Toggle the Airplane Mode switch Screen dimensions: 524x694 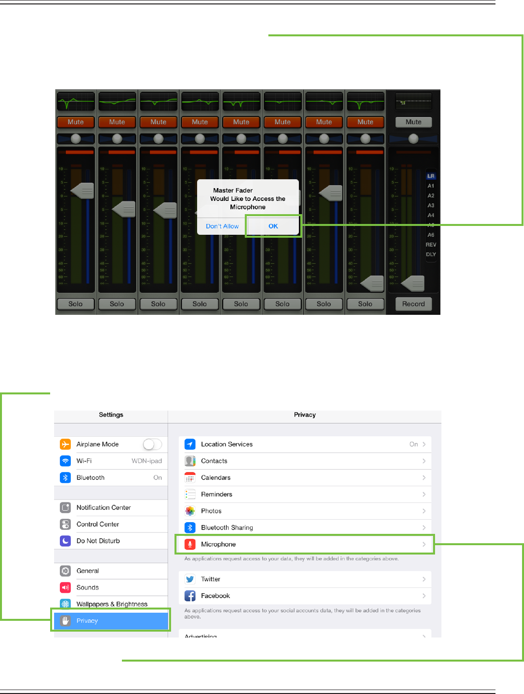pos(152,444)
